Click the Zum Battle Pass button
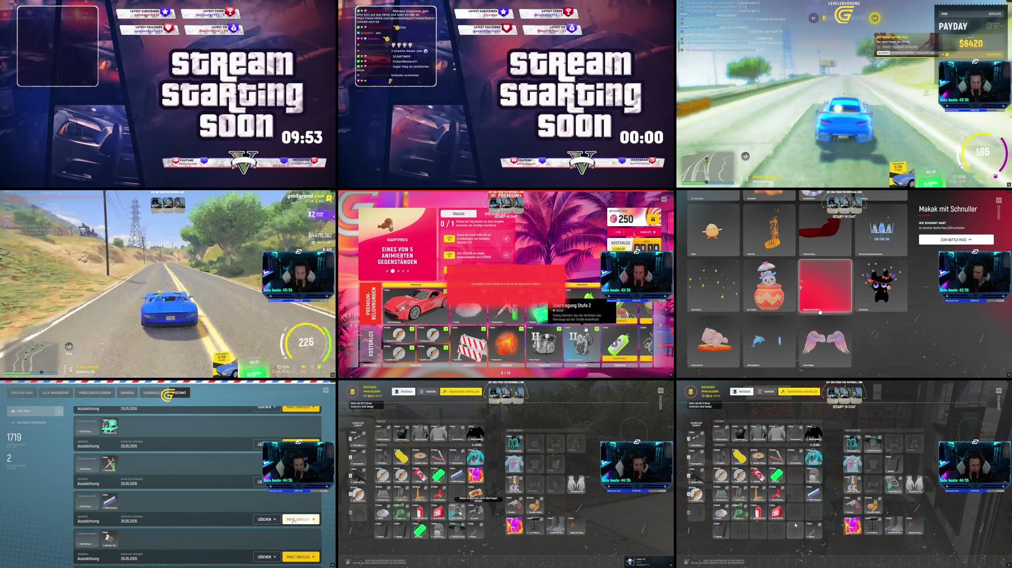The image size is (1012, 568). pyautogui.click(x=956, y=240)
